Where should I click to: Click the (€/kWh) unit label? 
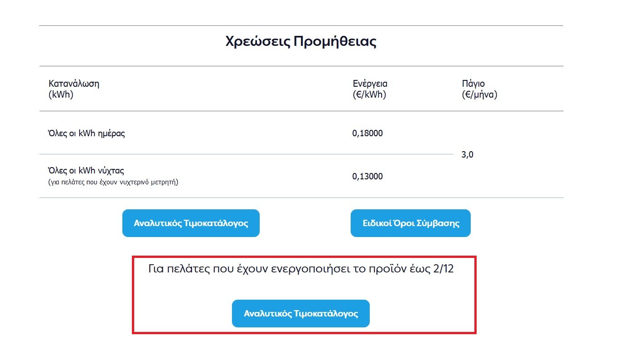point(369,95)
